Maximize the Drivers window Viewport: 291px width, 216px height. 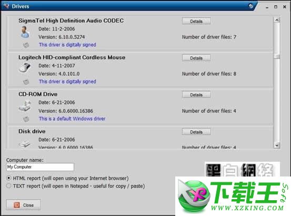coord(276,7)
